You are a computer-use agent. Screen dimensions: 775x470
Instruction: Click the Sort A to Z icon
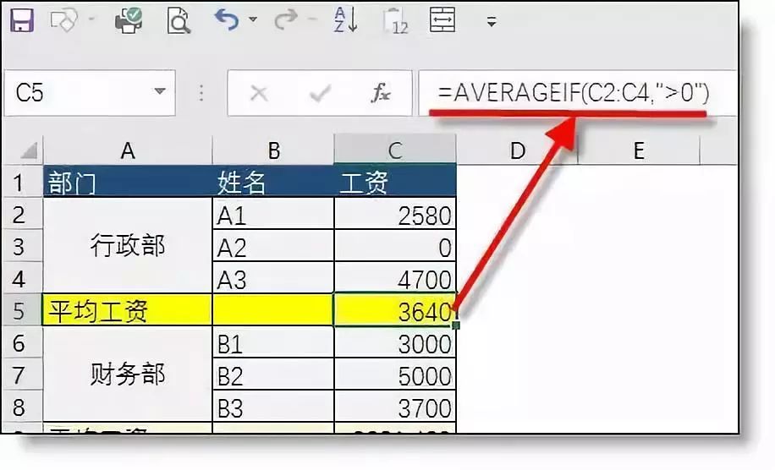tap(345, 20)
